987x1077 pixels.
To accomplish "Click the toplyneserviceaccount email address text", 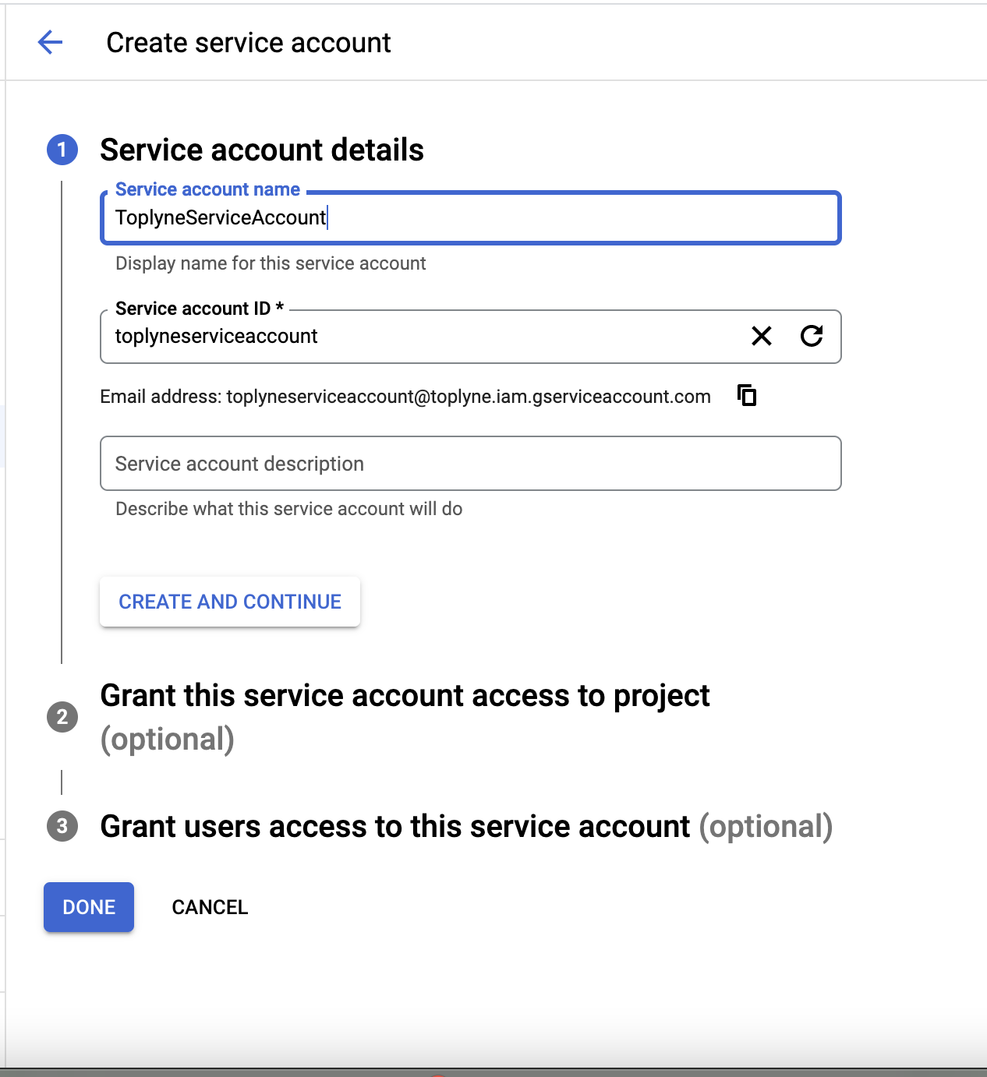I will click(469, 397).
